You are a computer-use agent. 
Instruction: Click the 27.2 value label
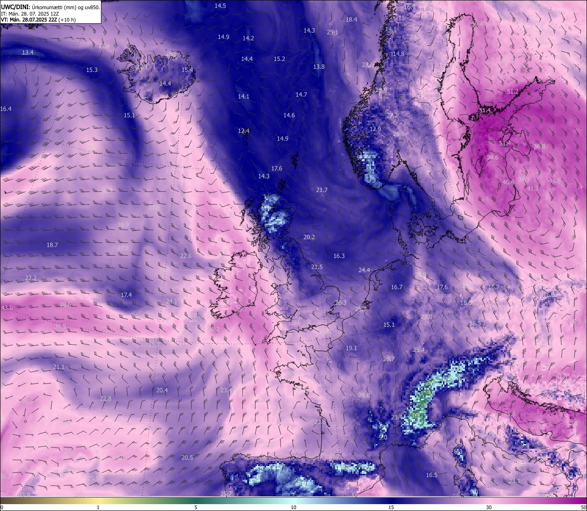point(392,115)
